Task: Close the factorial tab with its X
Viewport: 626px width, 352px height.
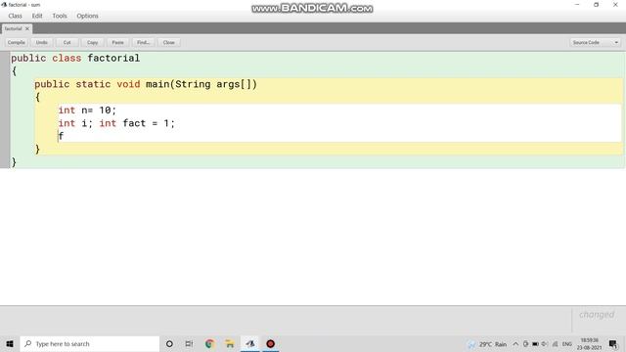Action: point(27,28)
